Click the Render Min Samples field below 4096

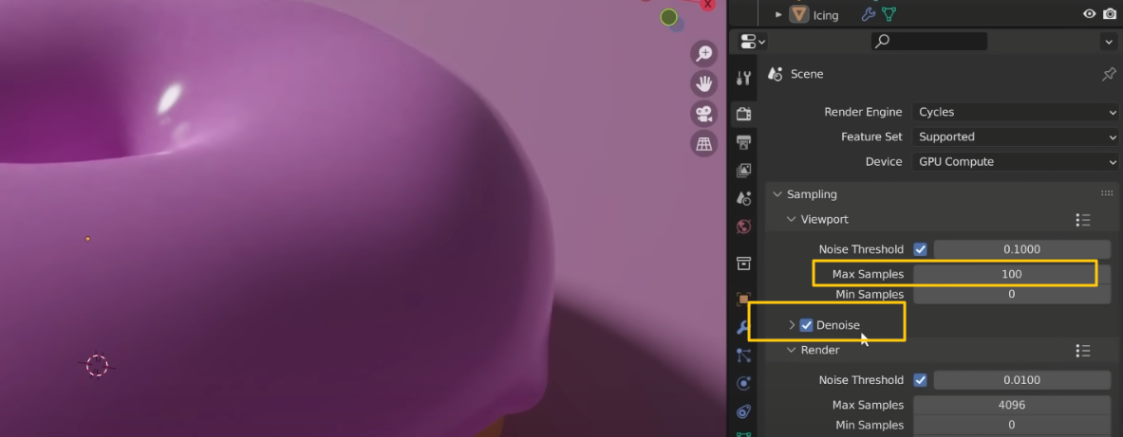pos(1011,425)
